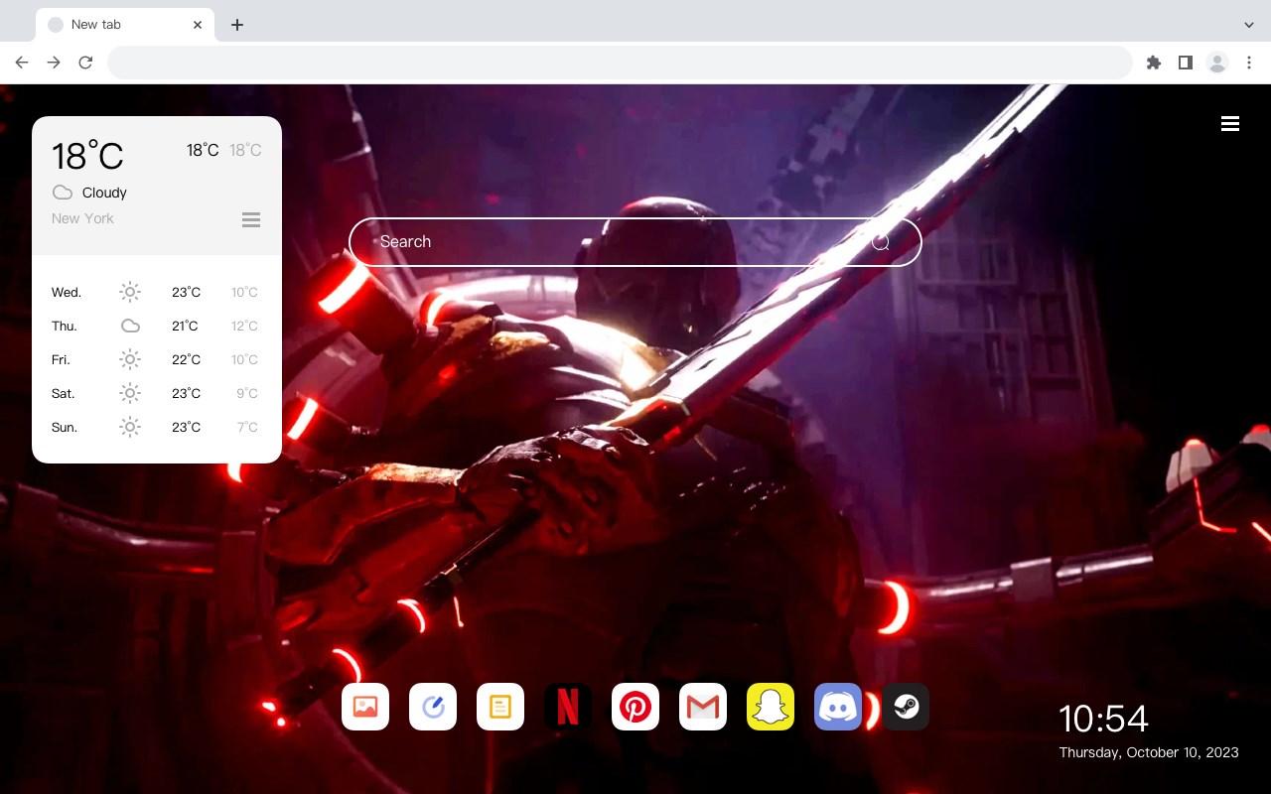Expand the tab search chevron

coord(1249,25)
